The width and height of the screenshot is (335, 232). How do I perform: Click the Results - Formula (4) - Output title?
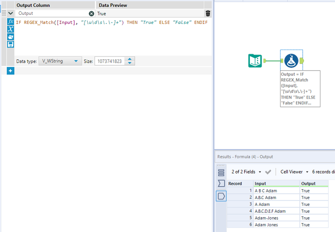coord(245,157)
